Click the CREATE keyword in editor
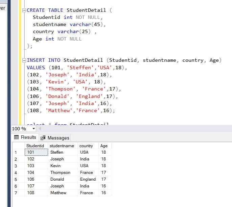232x207 pixels. point(36,10)
